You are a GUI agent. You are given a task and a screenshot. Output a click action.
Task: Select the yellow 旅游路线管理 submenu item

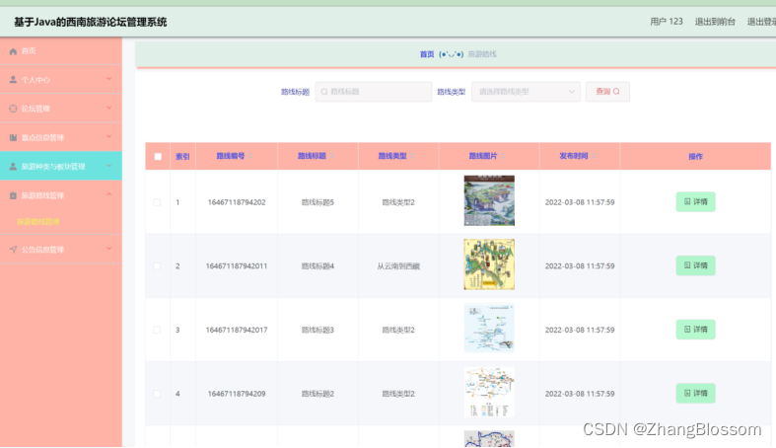click(x=38, y=222)
